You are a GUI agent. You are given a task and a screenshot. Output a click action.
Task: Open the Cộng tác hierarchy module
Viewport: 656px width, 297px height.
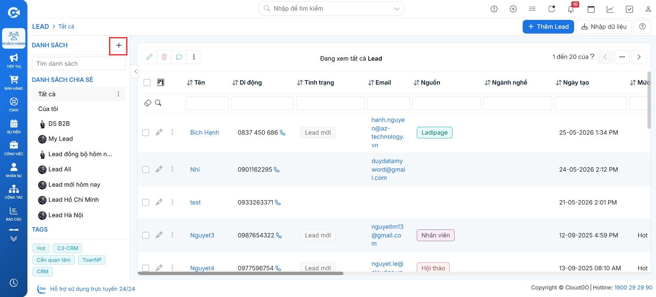[x=14, y=192]
